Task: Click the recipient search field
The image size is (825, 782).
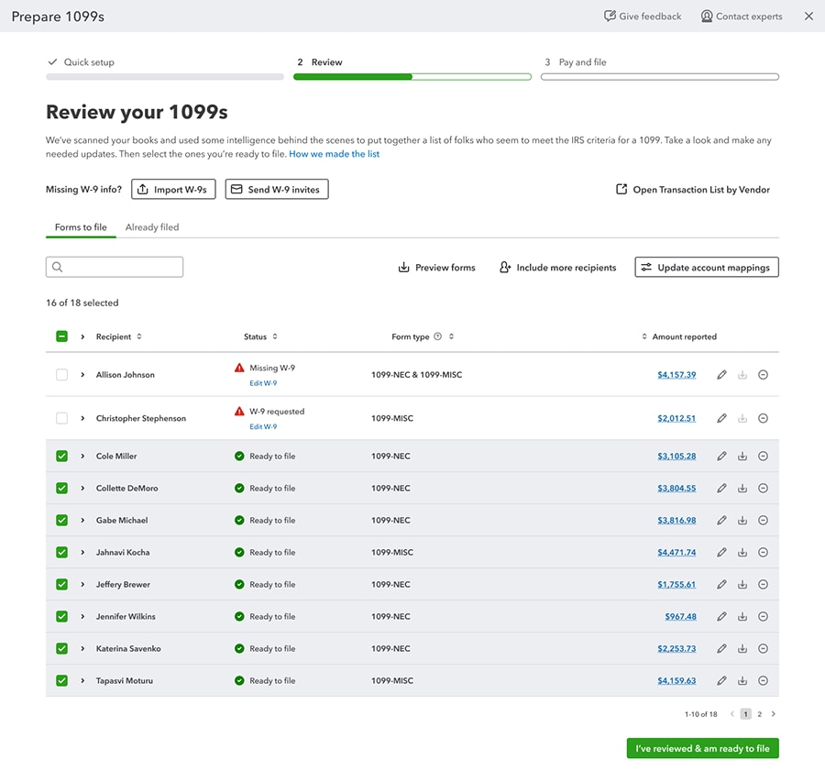Action: coord(115,267)
